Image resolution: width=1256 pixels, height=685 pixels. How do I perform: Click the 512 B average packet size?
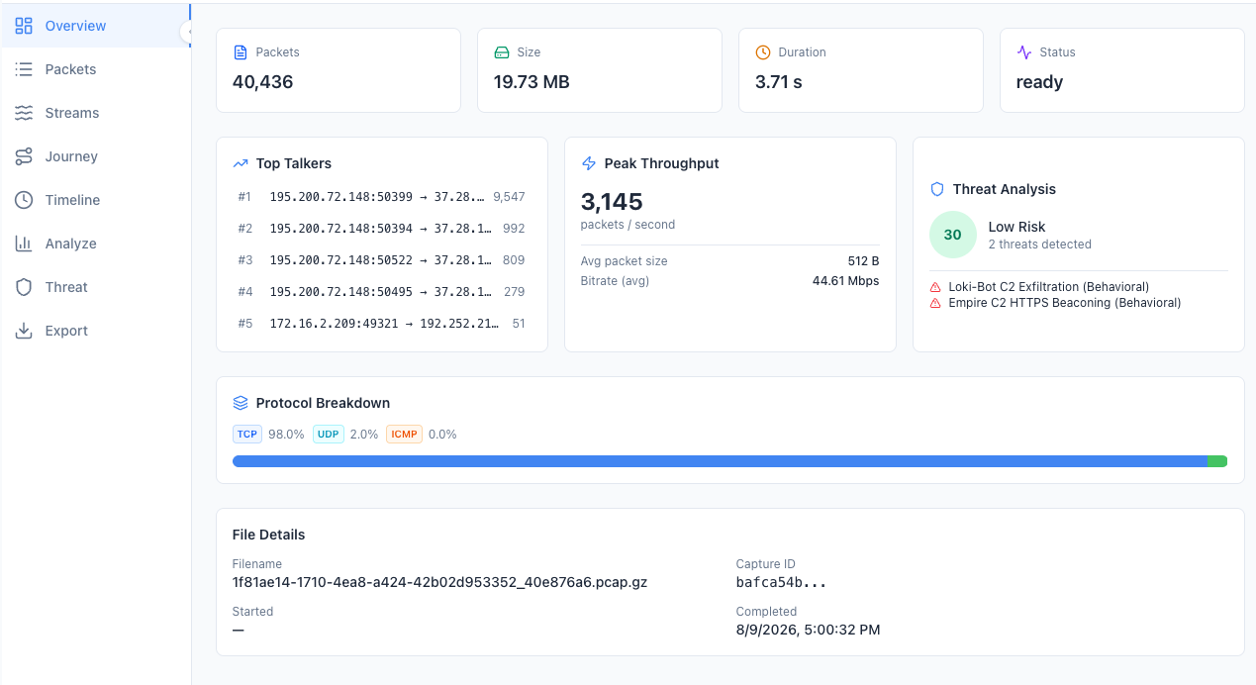(x=863, y=261)
